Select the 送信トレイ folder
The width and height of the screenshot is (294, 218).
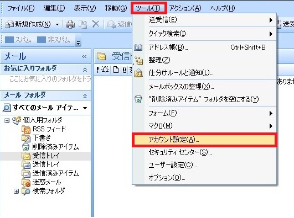coord(46,164)
